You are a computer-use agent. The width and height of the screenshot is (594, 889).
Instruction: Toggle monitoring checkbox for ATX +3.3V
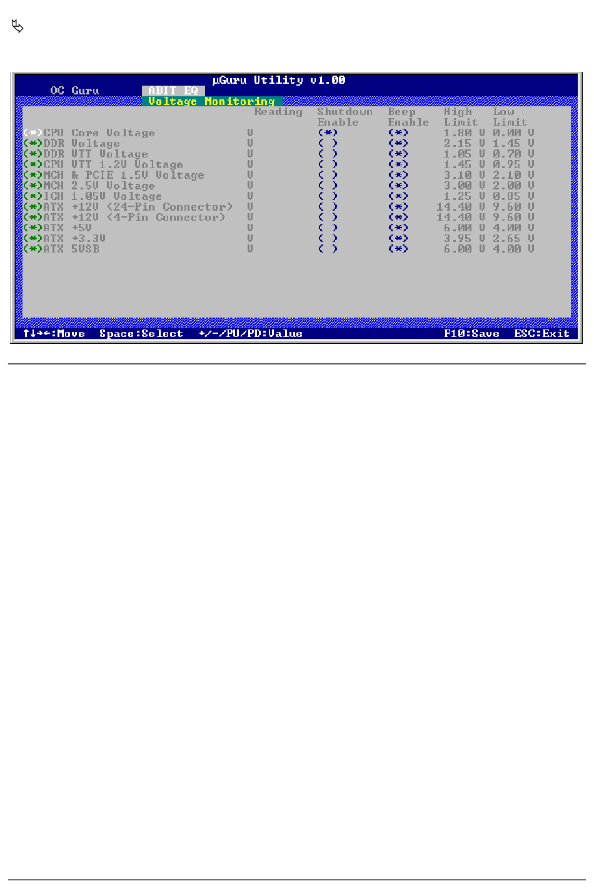pyautogui.click(x=33, y=238)
